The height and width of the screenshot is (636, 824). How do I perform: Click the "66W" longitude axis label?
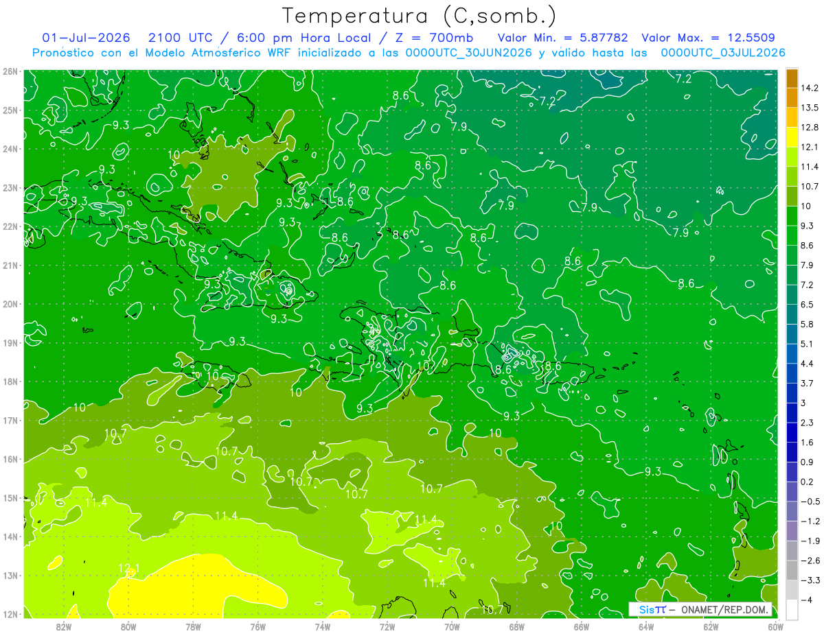click(x=582, y=626)
